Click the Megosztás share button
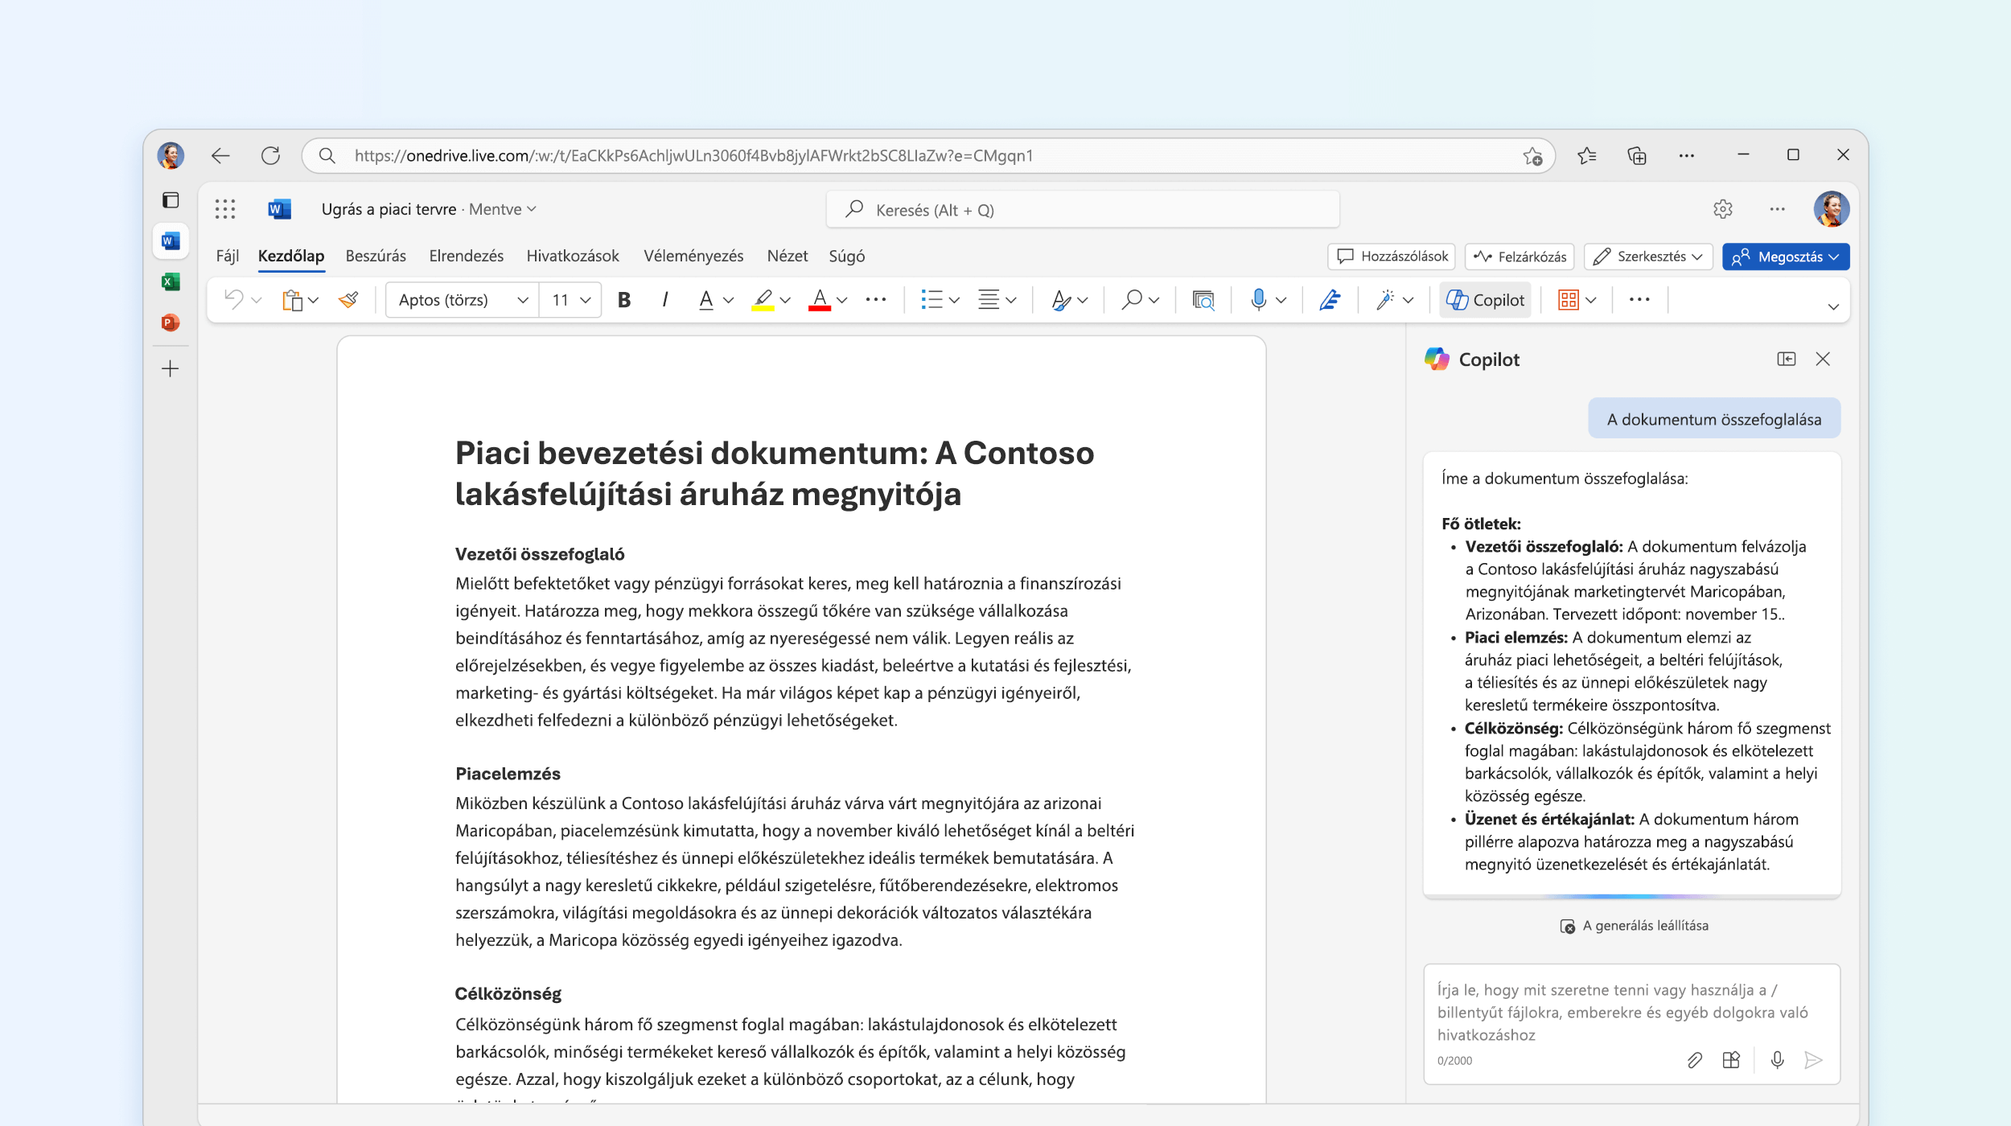Viewport: 2011px width, 1126px height. tap(1786, 257)
